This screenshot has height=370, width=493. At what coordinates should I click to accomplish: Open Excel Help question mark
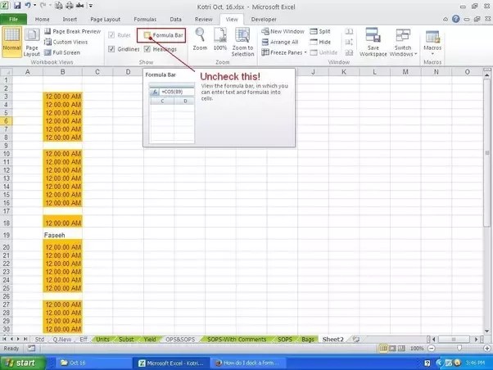click(x=455, y=19)
